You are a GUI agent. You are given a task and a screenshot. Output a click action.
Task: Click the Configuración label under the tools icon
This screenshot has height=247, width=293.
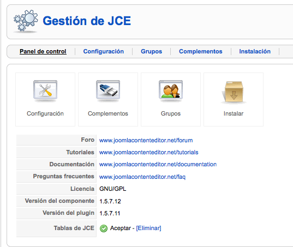45,113
